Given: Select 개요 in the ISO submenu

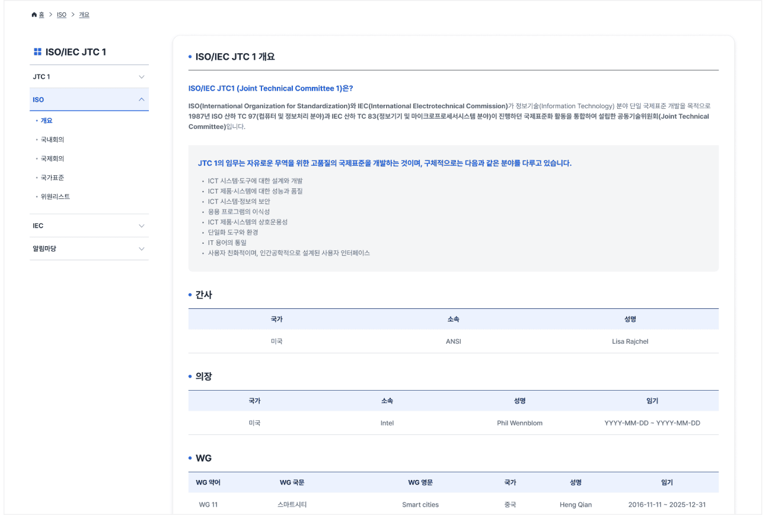Looking at the screenshot, I should click(x=46, y=121).
